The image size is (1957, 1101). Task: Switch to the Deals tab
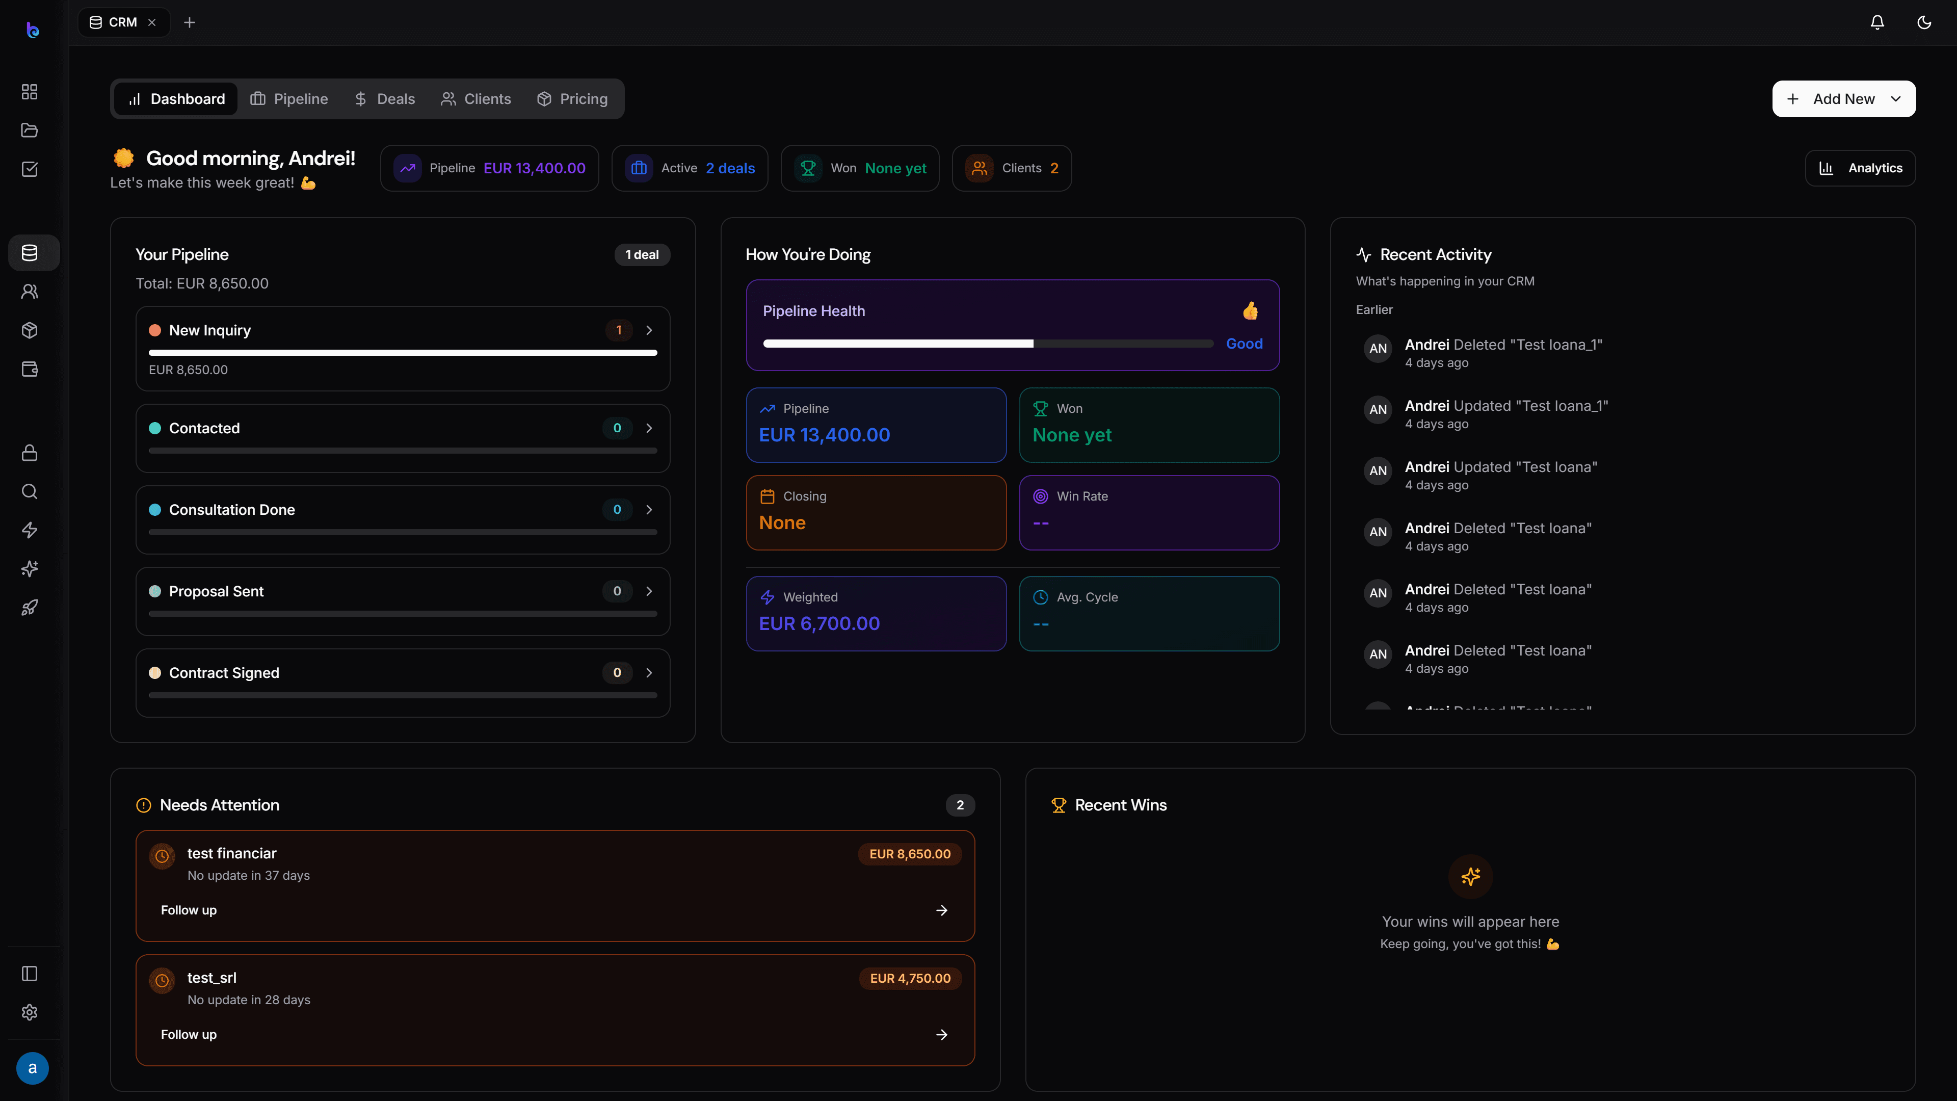pyautogui.click(x=384, y=99)
